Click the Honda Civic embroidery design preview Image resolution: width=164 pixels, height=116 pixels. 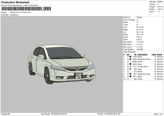tap(62, 64)
